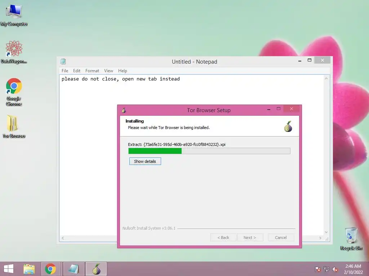Open the taskbar clock and date
The image size is (369, 276).
coord(353,269)
